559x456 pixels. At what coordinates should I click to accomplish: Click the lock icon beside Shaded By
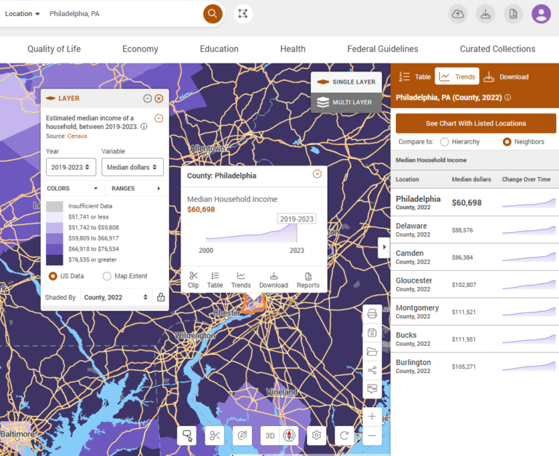(161, 297)
